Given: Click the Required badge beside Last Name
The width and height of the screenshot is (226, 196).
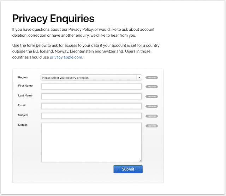Looking at the screenshot, I should [x=152, y=97].
